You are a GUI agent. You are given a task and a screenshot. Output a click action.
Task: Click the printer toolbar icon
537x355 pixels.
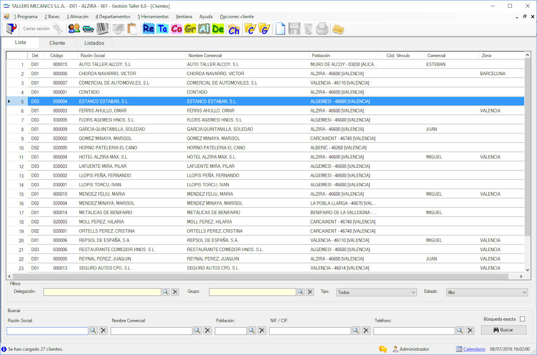pyautogui.click(x=322, y=29)
